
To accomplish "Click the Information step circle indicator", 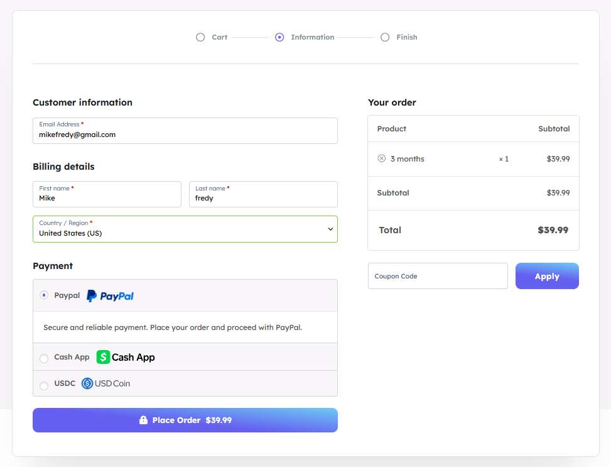I will pos(279,37).
